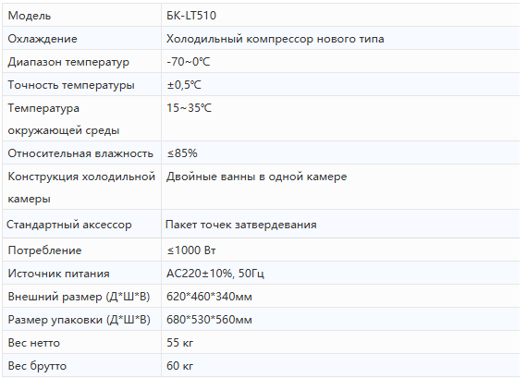Click the Относительная влажность label
The width and height of the screenshot is (527, 378).
[x=80, y=153]
